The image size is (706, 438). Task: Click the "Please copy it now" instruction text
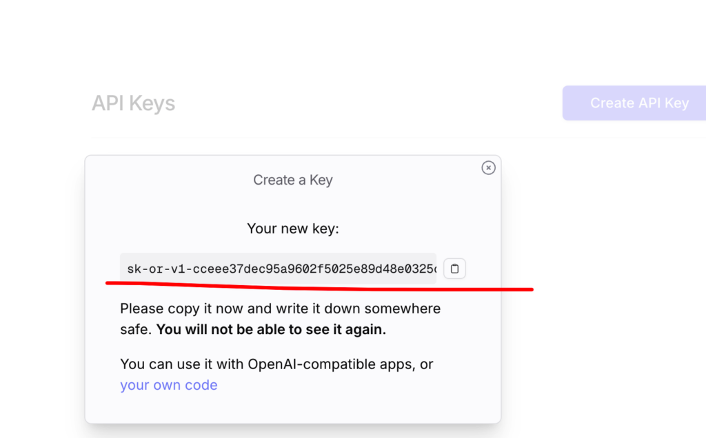pos(179,309)
